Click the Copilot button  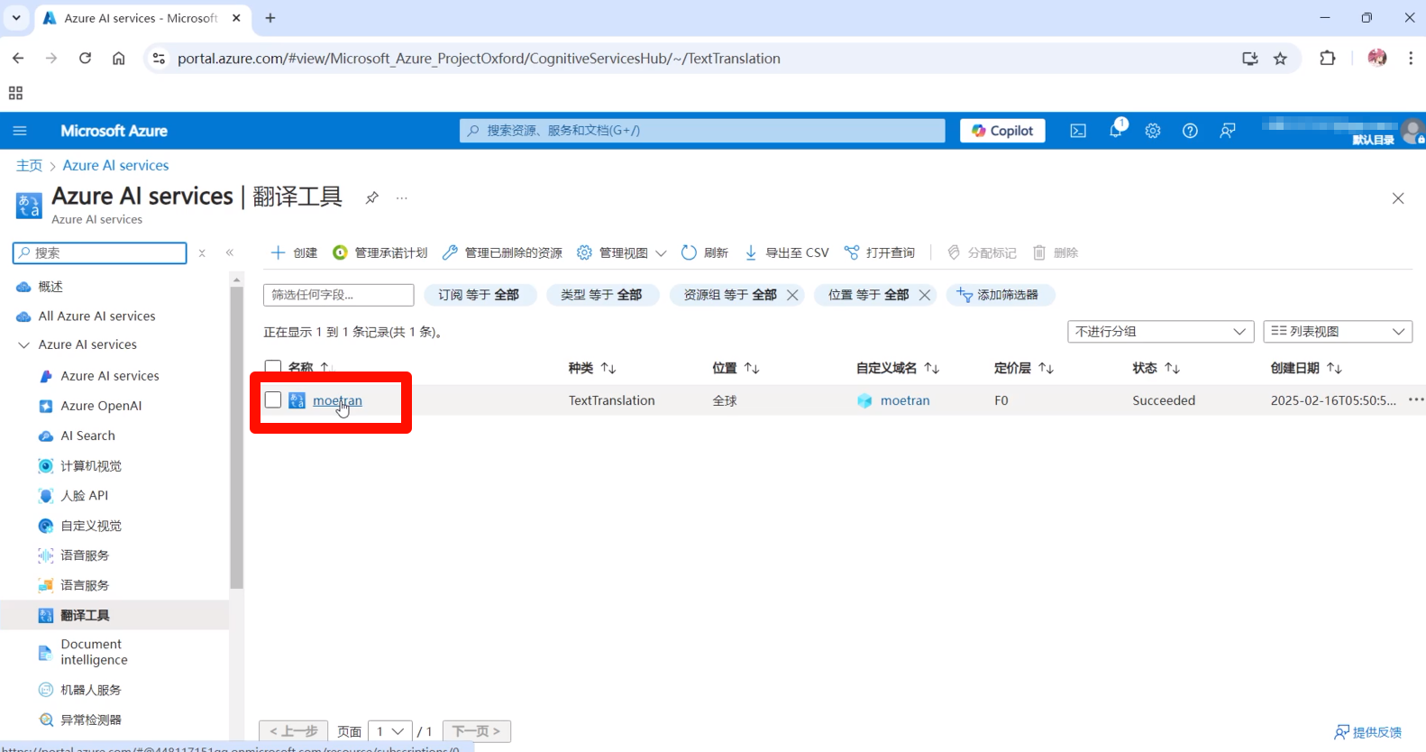pyautogui.click(x=1002, y=131)
